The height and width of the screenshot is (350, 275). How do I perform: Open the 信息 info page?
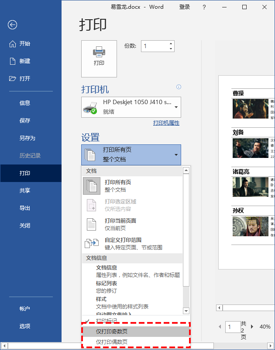pyautogui.click(x=31, y=103)
